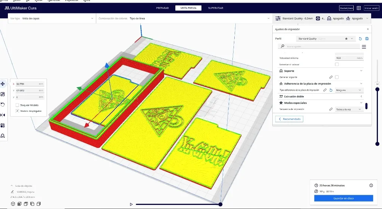
Task: Click the Buscar ajustes search field
Action: (319, 46)
